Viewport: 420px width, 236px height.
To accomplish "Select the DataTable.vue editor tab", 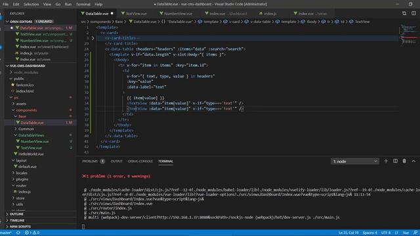I will click(97, 13).
